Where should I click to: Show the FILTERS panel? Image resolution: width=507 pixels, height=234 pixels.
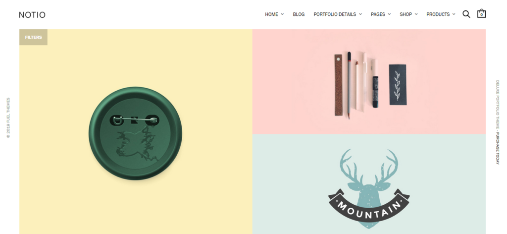click(33, 37)
